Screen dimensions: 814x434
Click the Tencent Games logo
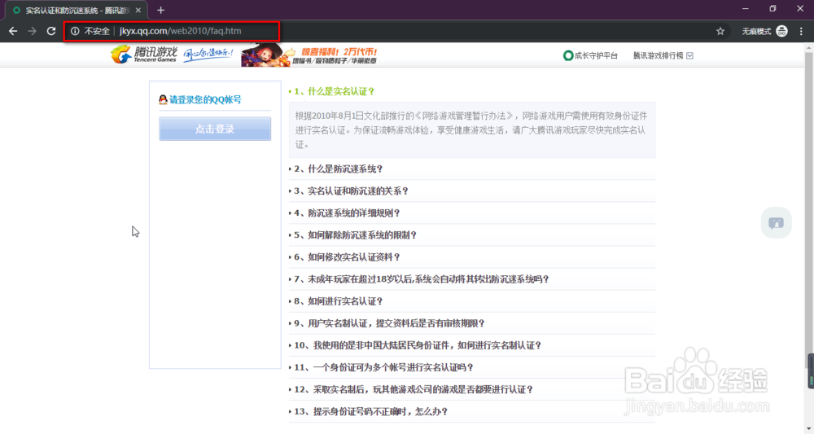pyautogui.click(x=144, y=54)
